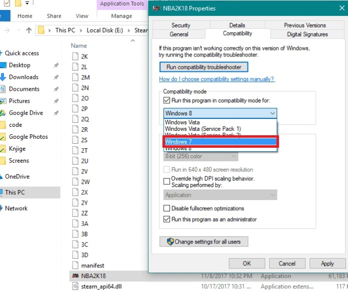Switch to the Security tab

click(x=181, y=25)
